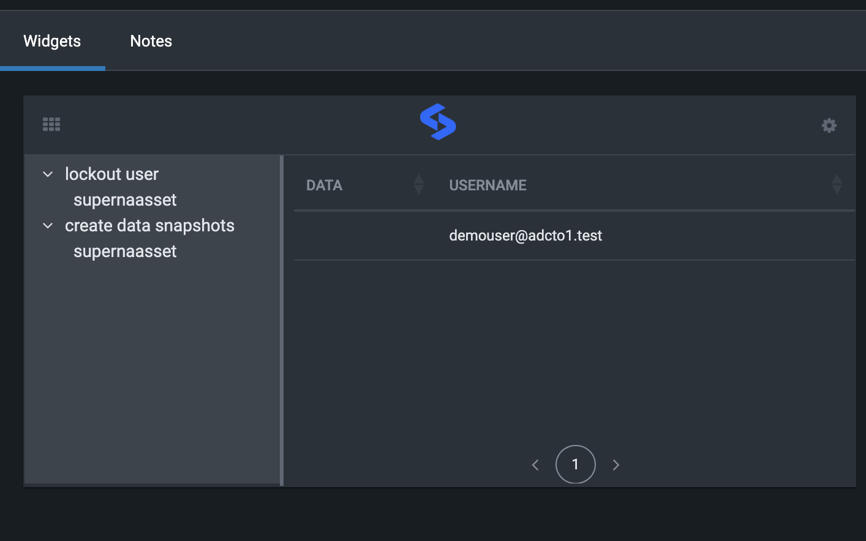Click the USERNAME column header

click(488, 185)
